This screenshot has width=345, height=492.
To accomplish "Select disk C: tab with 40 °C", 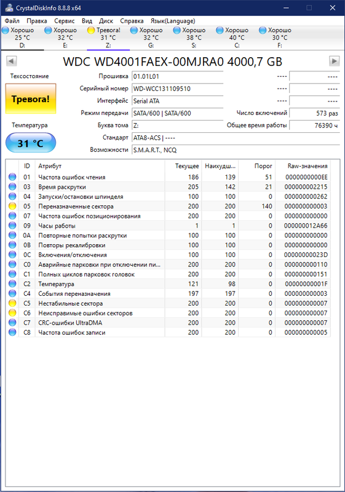I will 237,38.
